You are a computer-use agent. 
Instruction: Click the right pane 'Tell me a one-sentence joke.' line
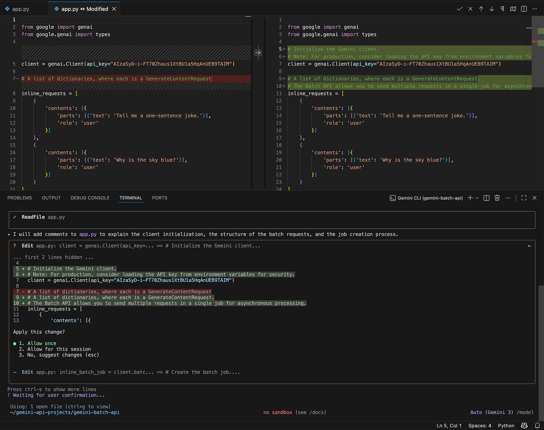point(400,116)
